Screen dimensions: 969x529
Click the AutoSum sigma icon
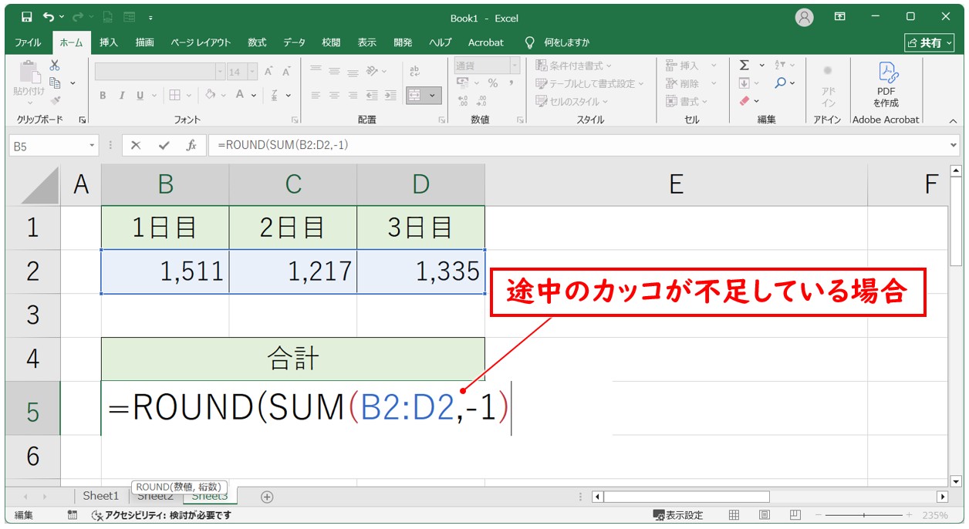(x=744, y=66)
